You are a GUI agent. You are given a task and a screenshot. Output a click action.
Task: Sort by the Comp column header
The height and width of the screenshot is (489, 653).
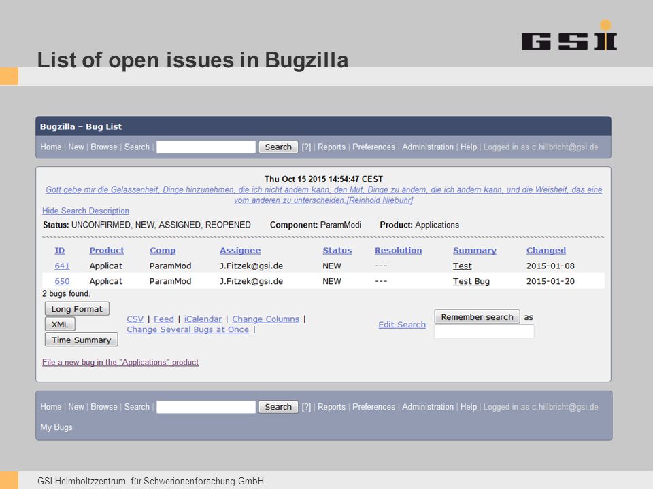[163, 251]
